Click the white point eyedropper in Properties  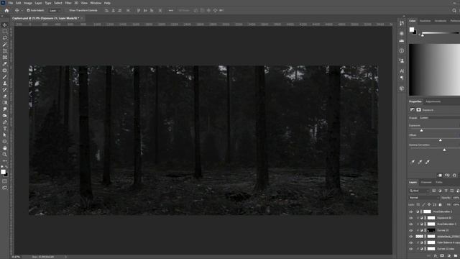click(428, 162)
